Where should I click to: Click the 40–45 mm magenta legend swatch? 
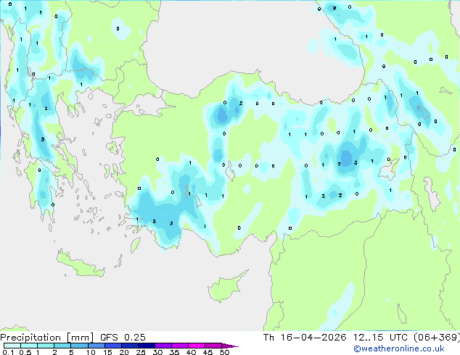[x=197, y=346]
